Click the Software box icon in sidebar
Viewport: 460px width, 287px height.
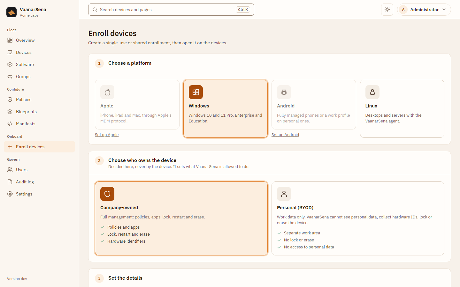coord(10,64)
